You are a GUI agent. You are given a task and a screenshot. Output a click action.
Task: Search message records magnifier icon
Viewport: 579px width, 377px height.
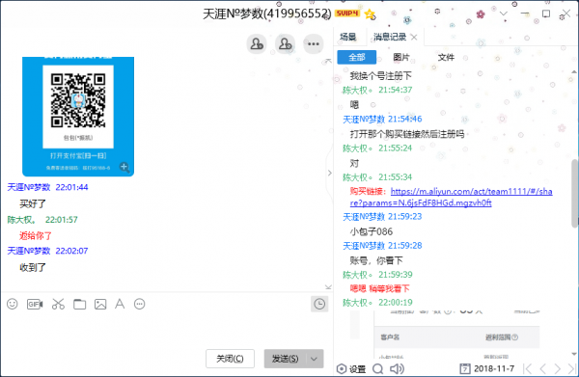click(x=377, y=368)
